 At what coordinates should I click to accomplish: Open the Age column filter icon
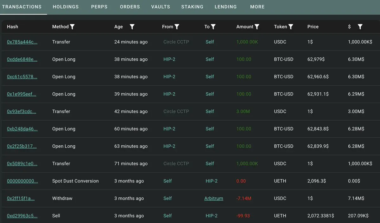tap(132, 27)
